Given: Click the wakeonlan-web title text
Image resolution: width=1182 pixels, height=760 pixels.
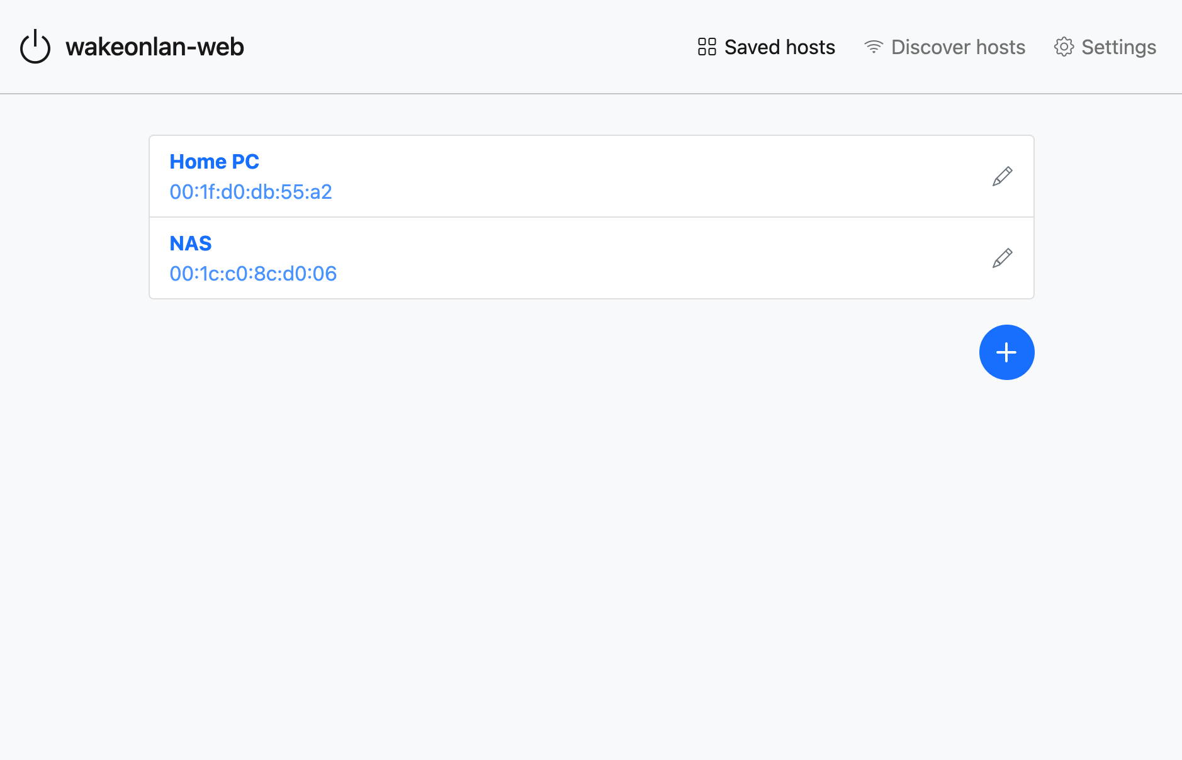Looking at the screenshot, I should [x=155, y=46].
